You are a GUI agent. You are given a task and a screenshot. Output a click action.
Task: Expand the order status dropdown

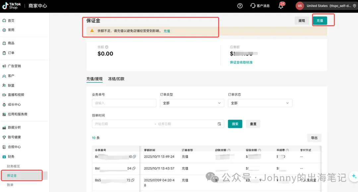260,103
